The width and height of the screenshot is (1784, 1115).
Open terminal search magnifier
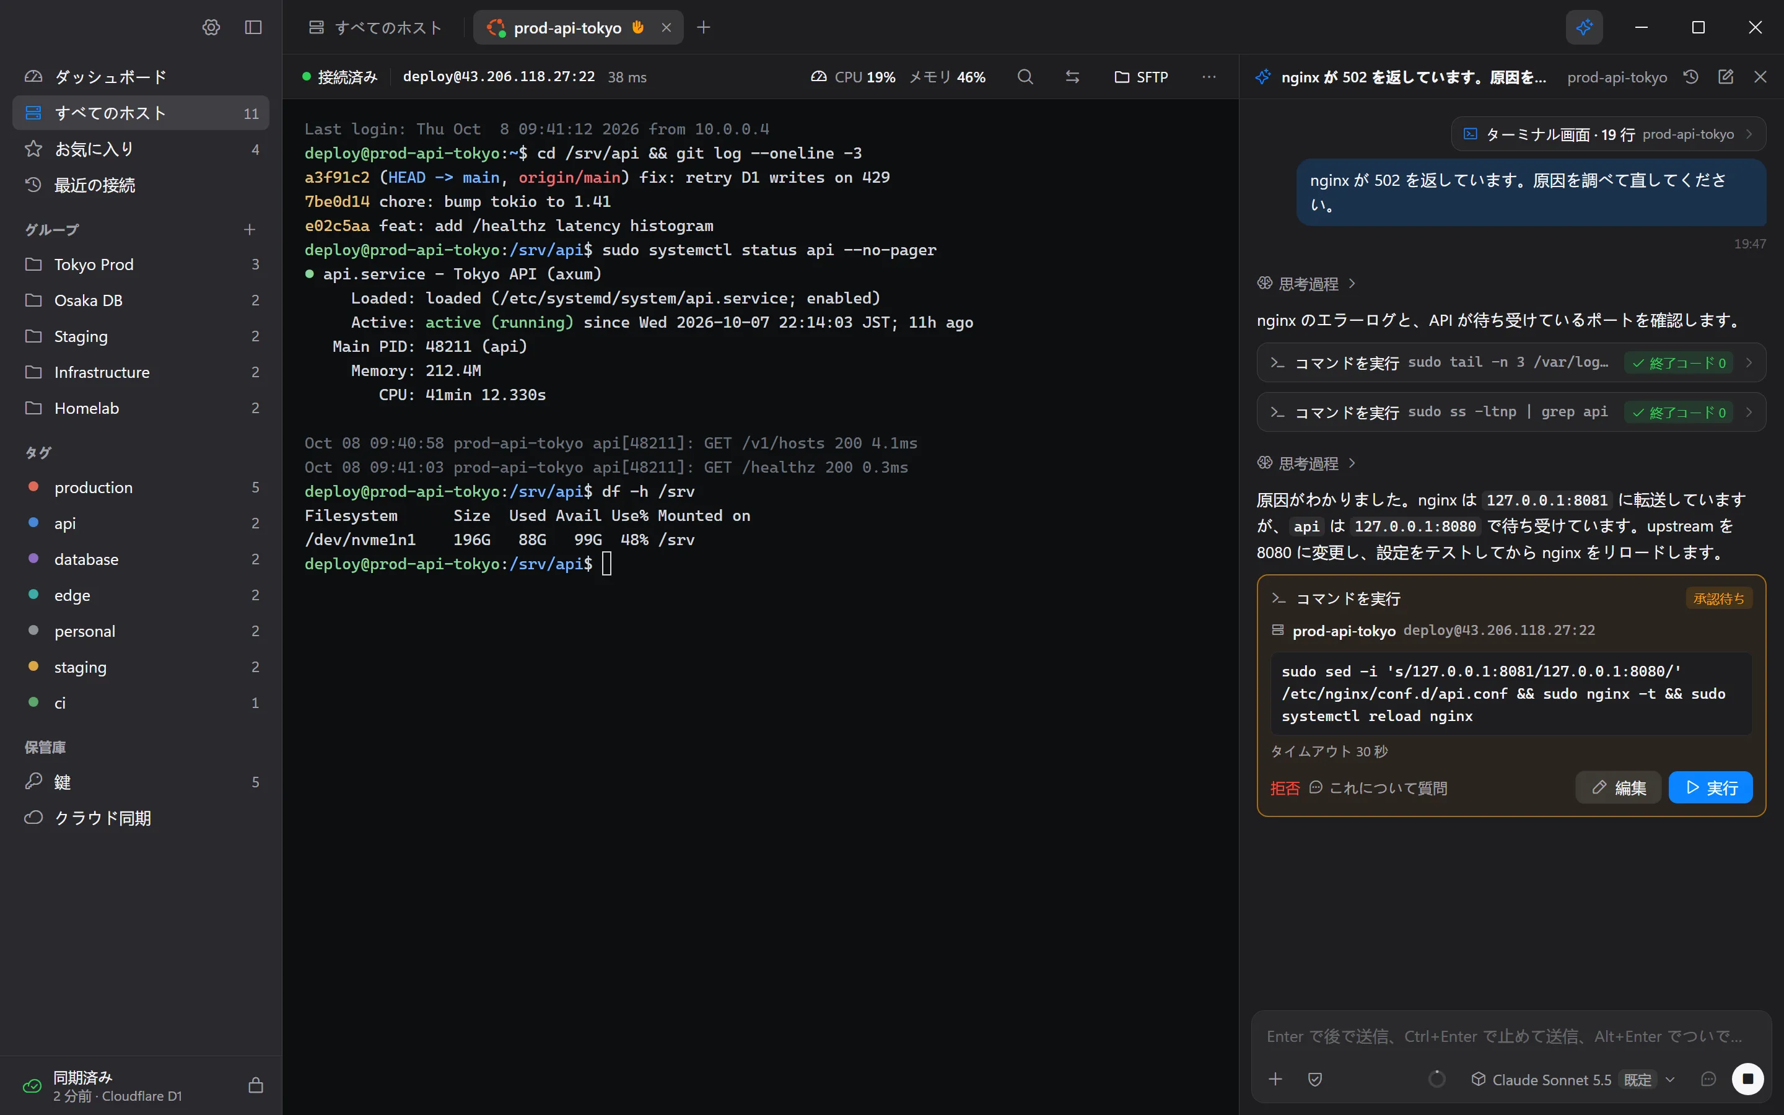(x=1025, y=77)
